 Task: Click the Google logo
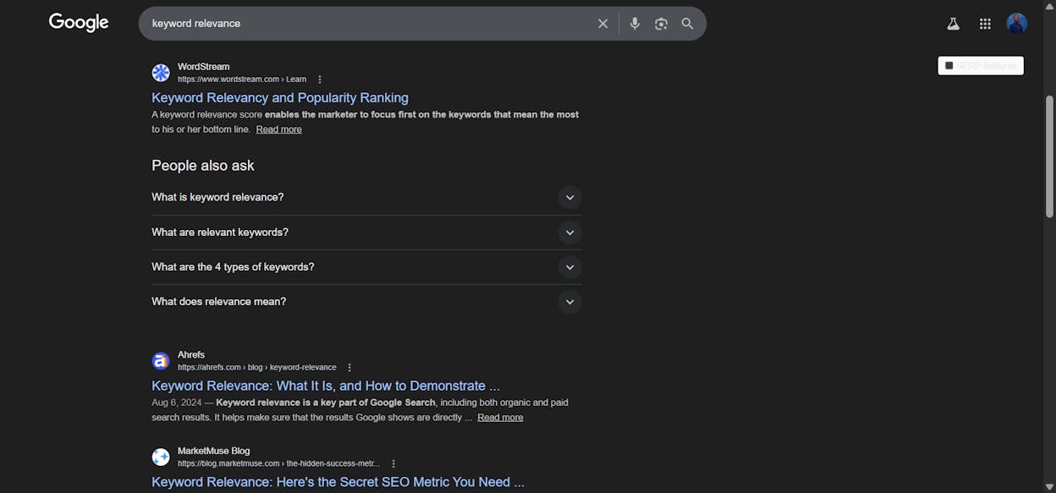[79, 23]
